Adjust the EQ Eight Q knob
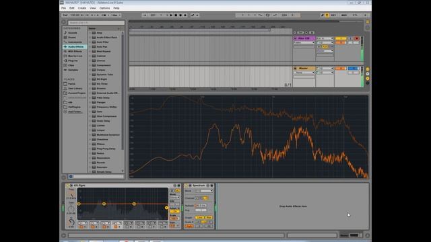 click(71, 222)
